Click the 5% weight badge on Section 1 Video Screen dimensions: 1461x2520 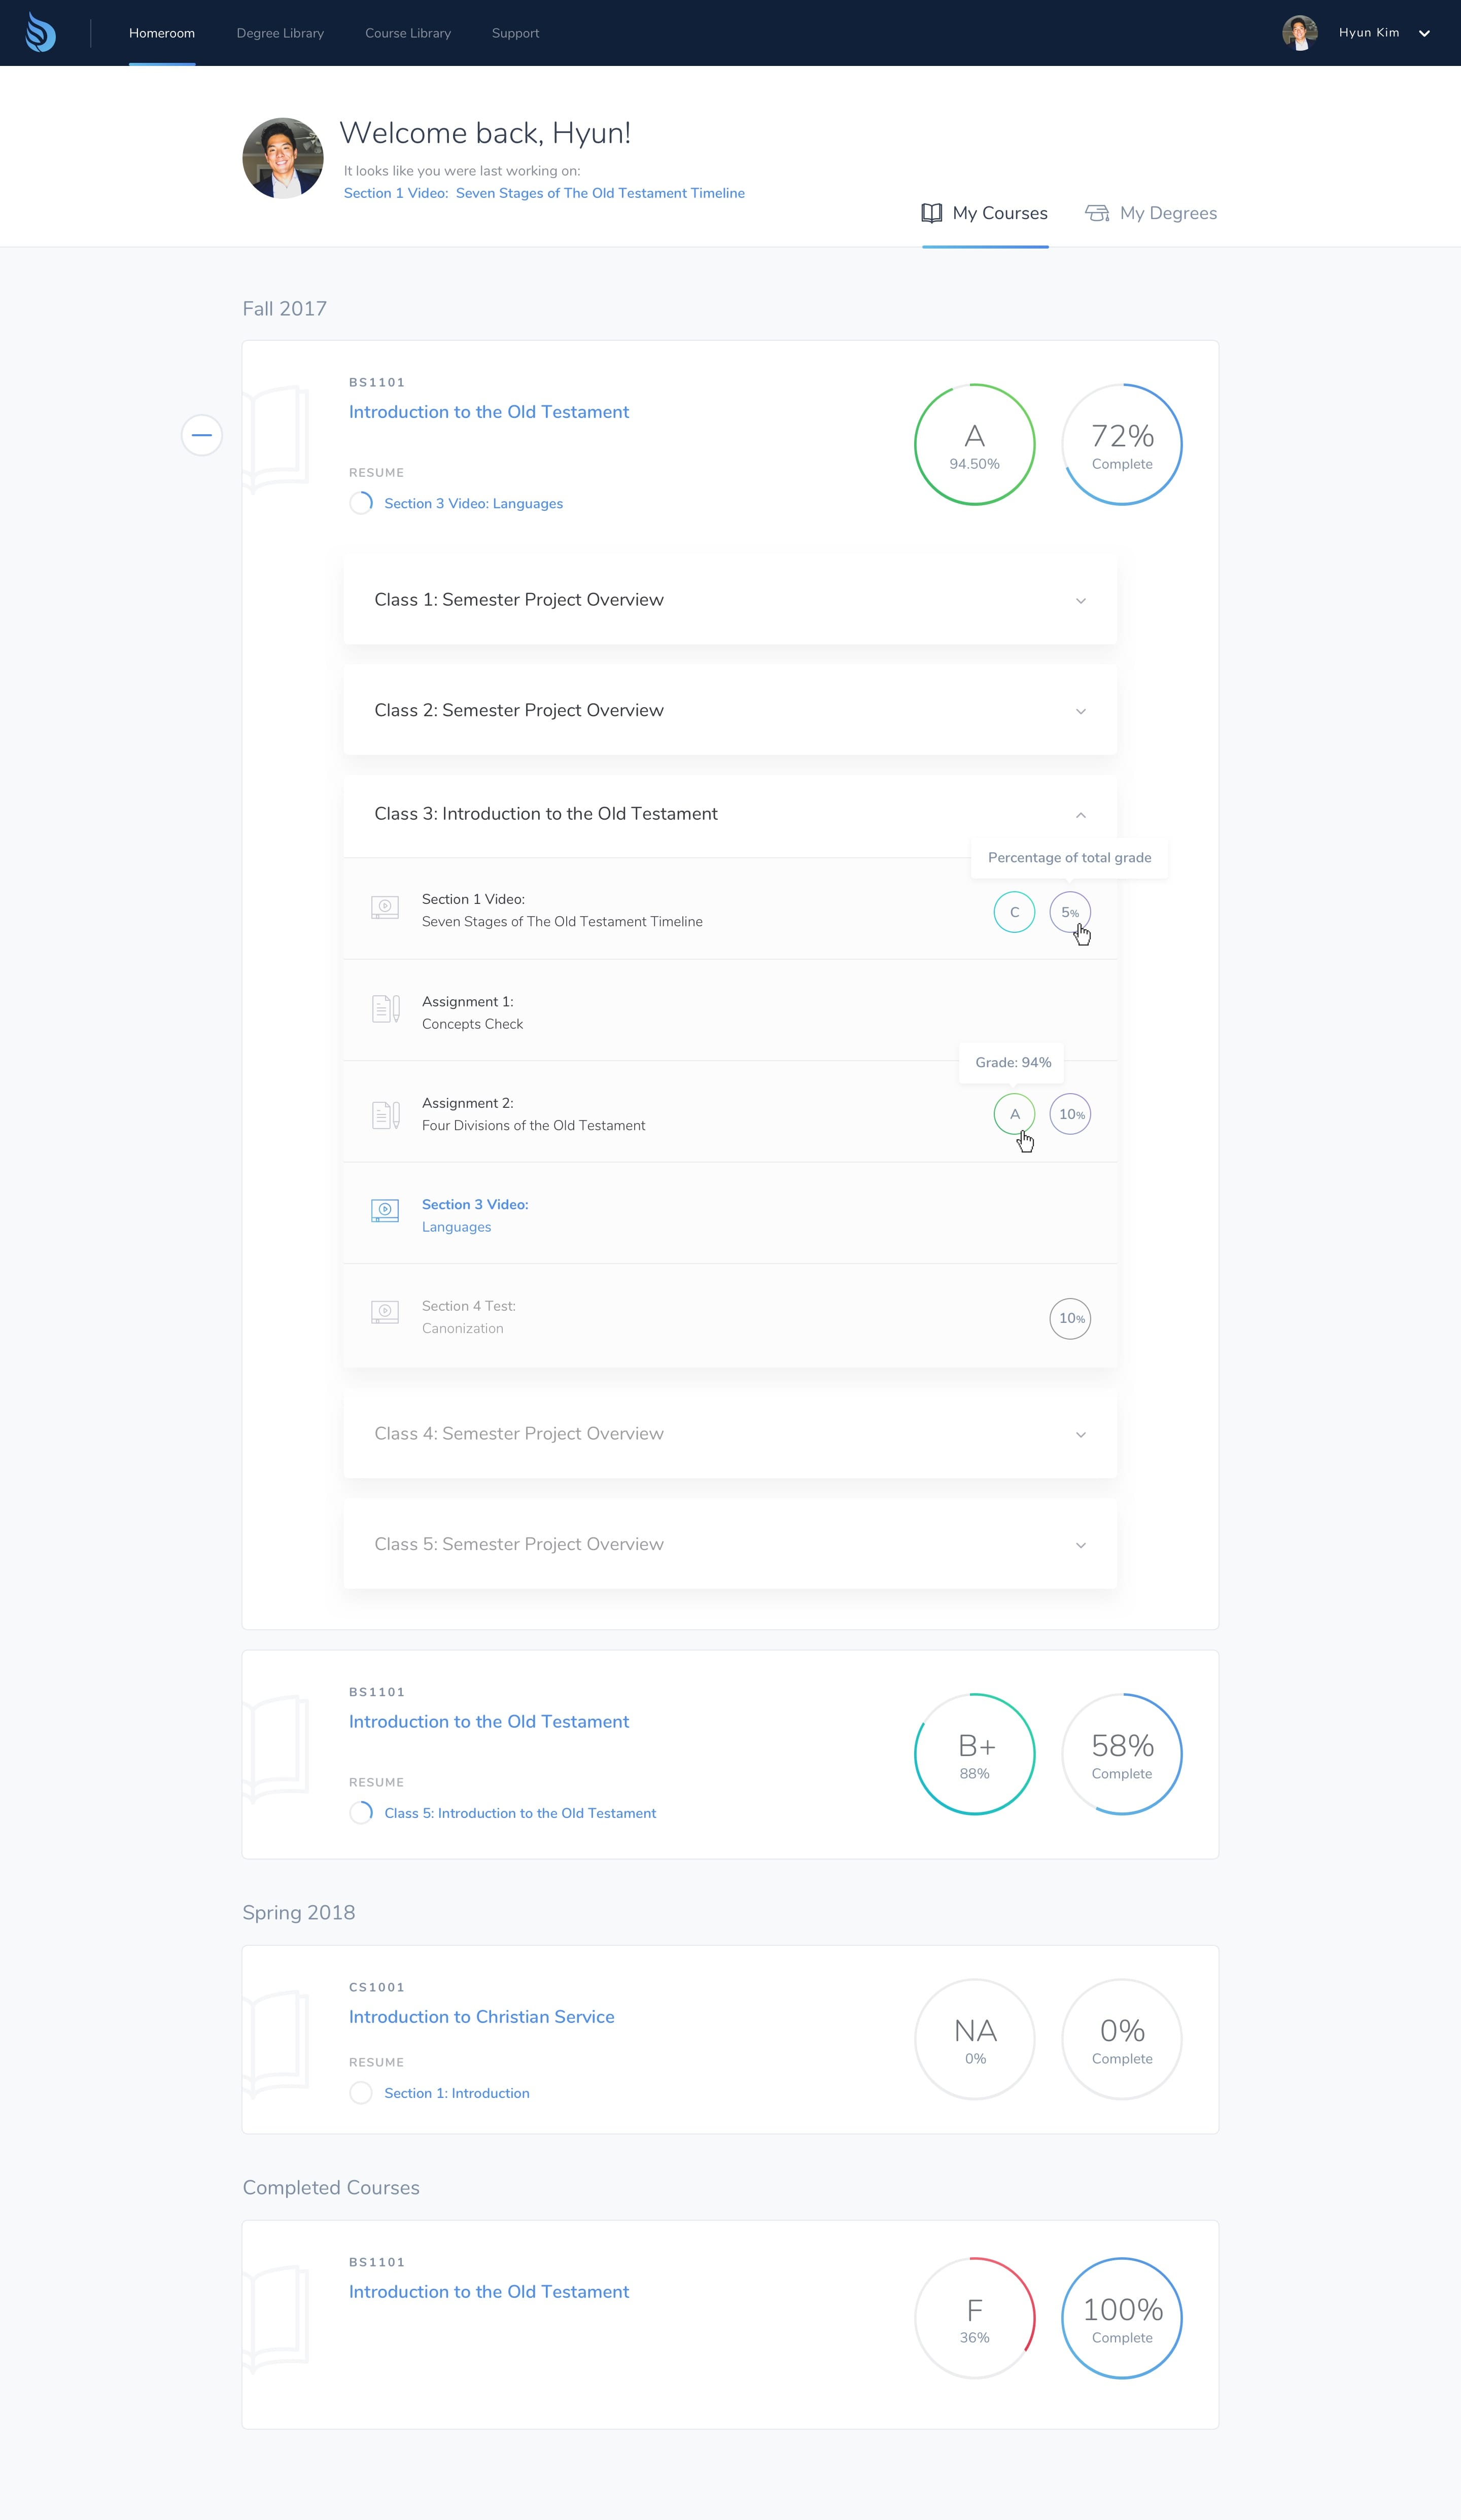pos(1070,912)
